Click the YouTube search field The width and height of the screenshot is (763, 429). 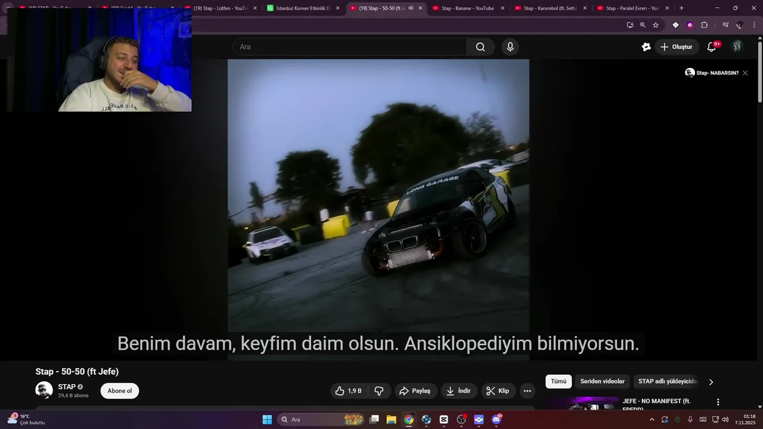(349, 47)
